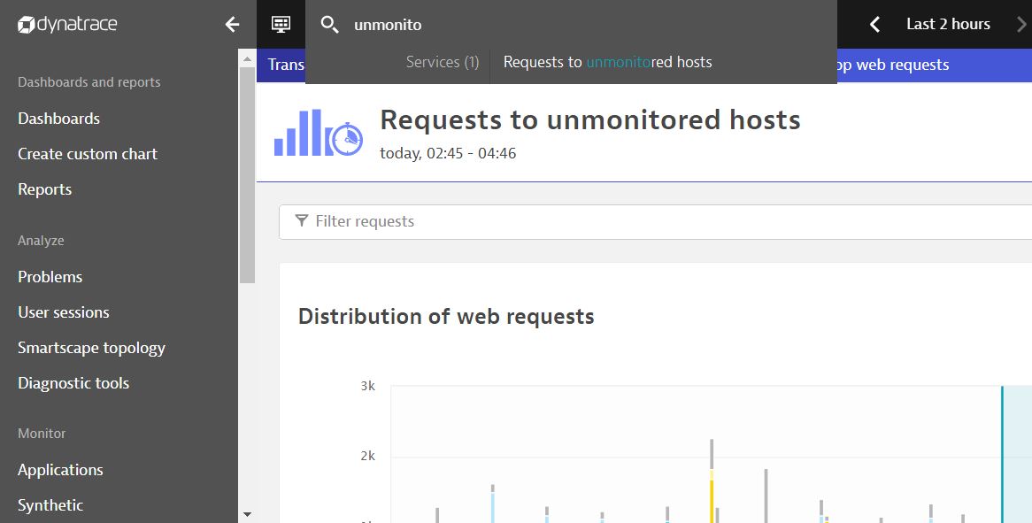Open Create custom chart
The width and height of the screenshot is (1032, 523).
tap(88, 154)
